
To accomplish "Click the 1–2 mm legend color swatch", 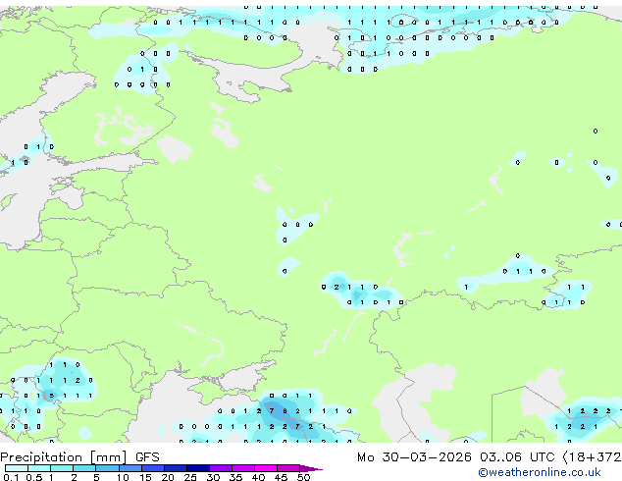I will click(x=62, y=468).
